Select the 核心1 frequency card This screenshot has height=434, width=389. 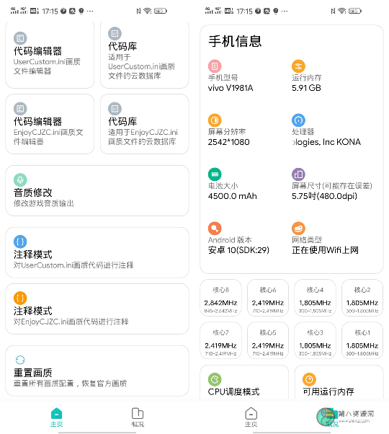pos(362,340)
